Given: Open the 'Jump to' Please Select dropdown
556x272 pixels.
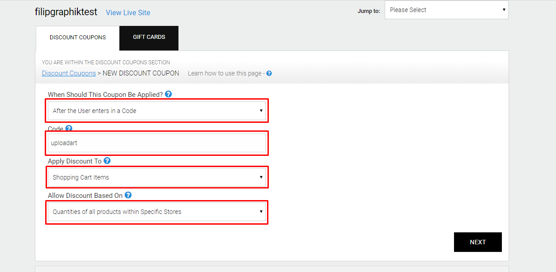Looking at the screenshot, I should (x=446, y=10).
